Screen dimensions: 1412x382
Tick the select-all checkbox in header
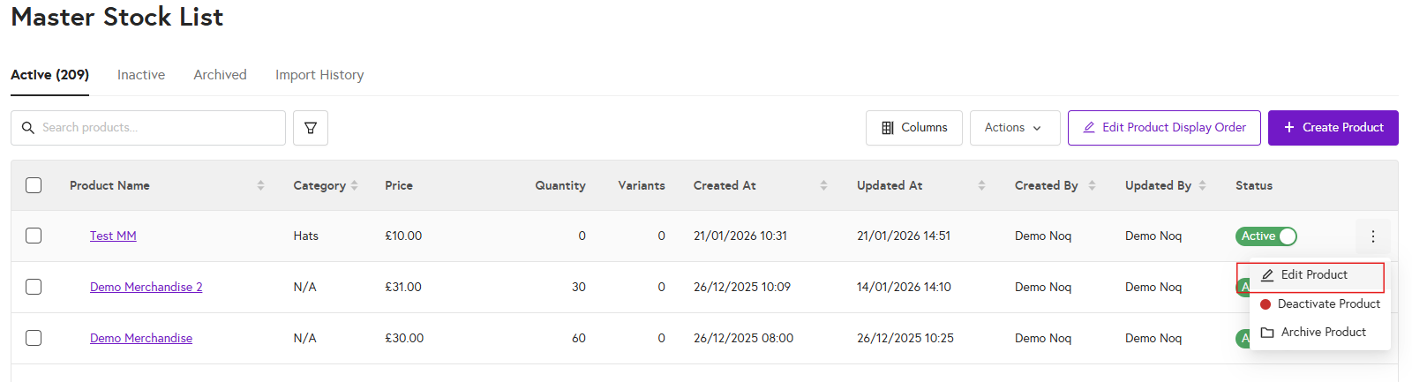coord(34,185)
